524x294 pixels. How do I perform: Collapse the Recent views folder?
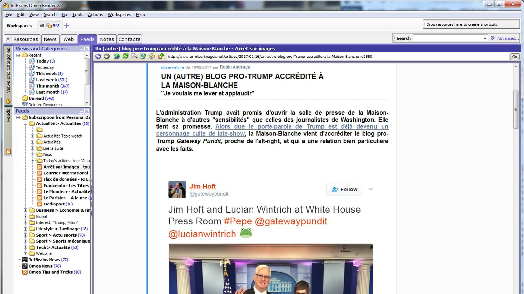click(x=18, y=55)
